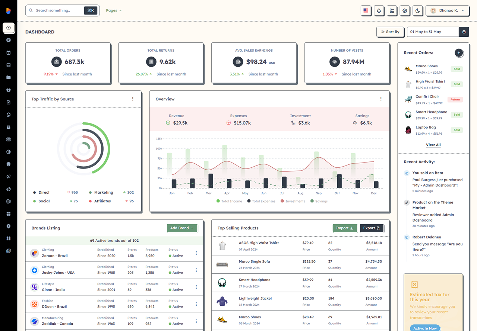Open the notifications bell icon

[379, 11]
